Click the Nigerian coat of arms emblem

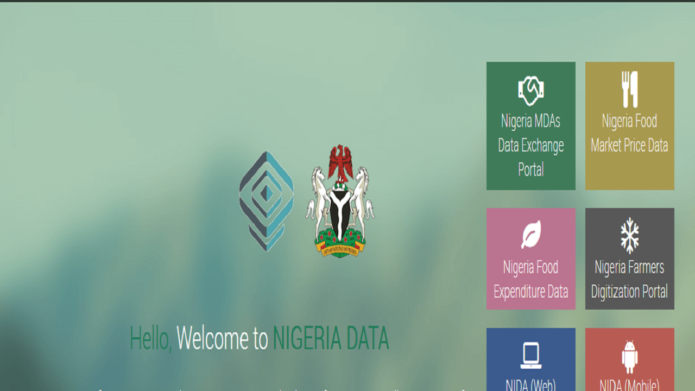(x=340, y=201)
